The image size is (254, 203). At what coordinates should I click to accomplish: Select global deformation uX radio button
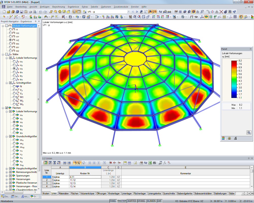pos(10,33)
